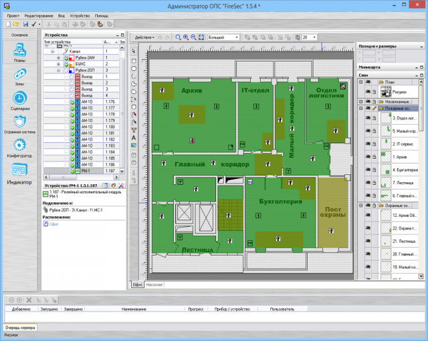This screenshot has height=341, width=428.
Task: Open the Сценарии clock icon
Action: point(19,98)
